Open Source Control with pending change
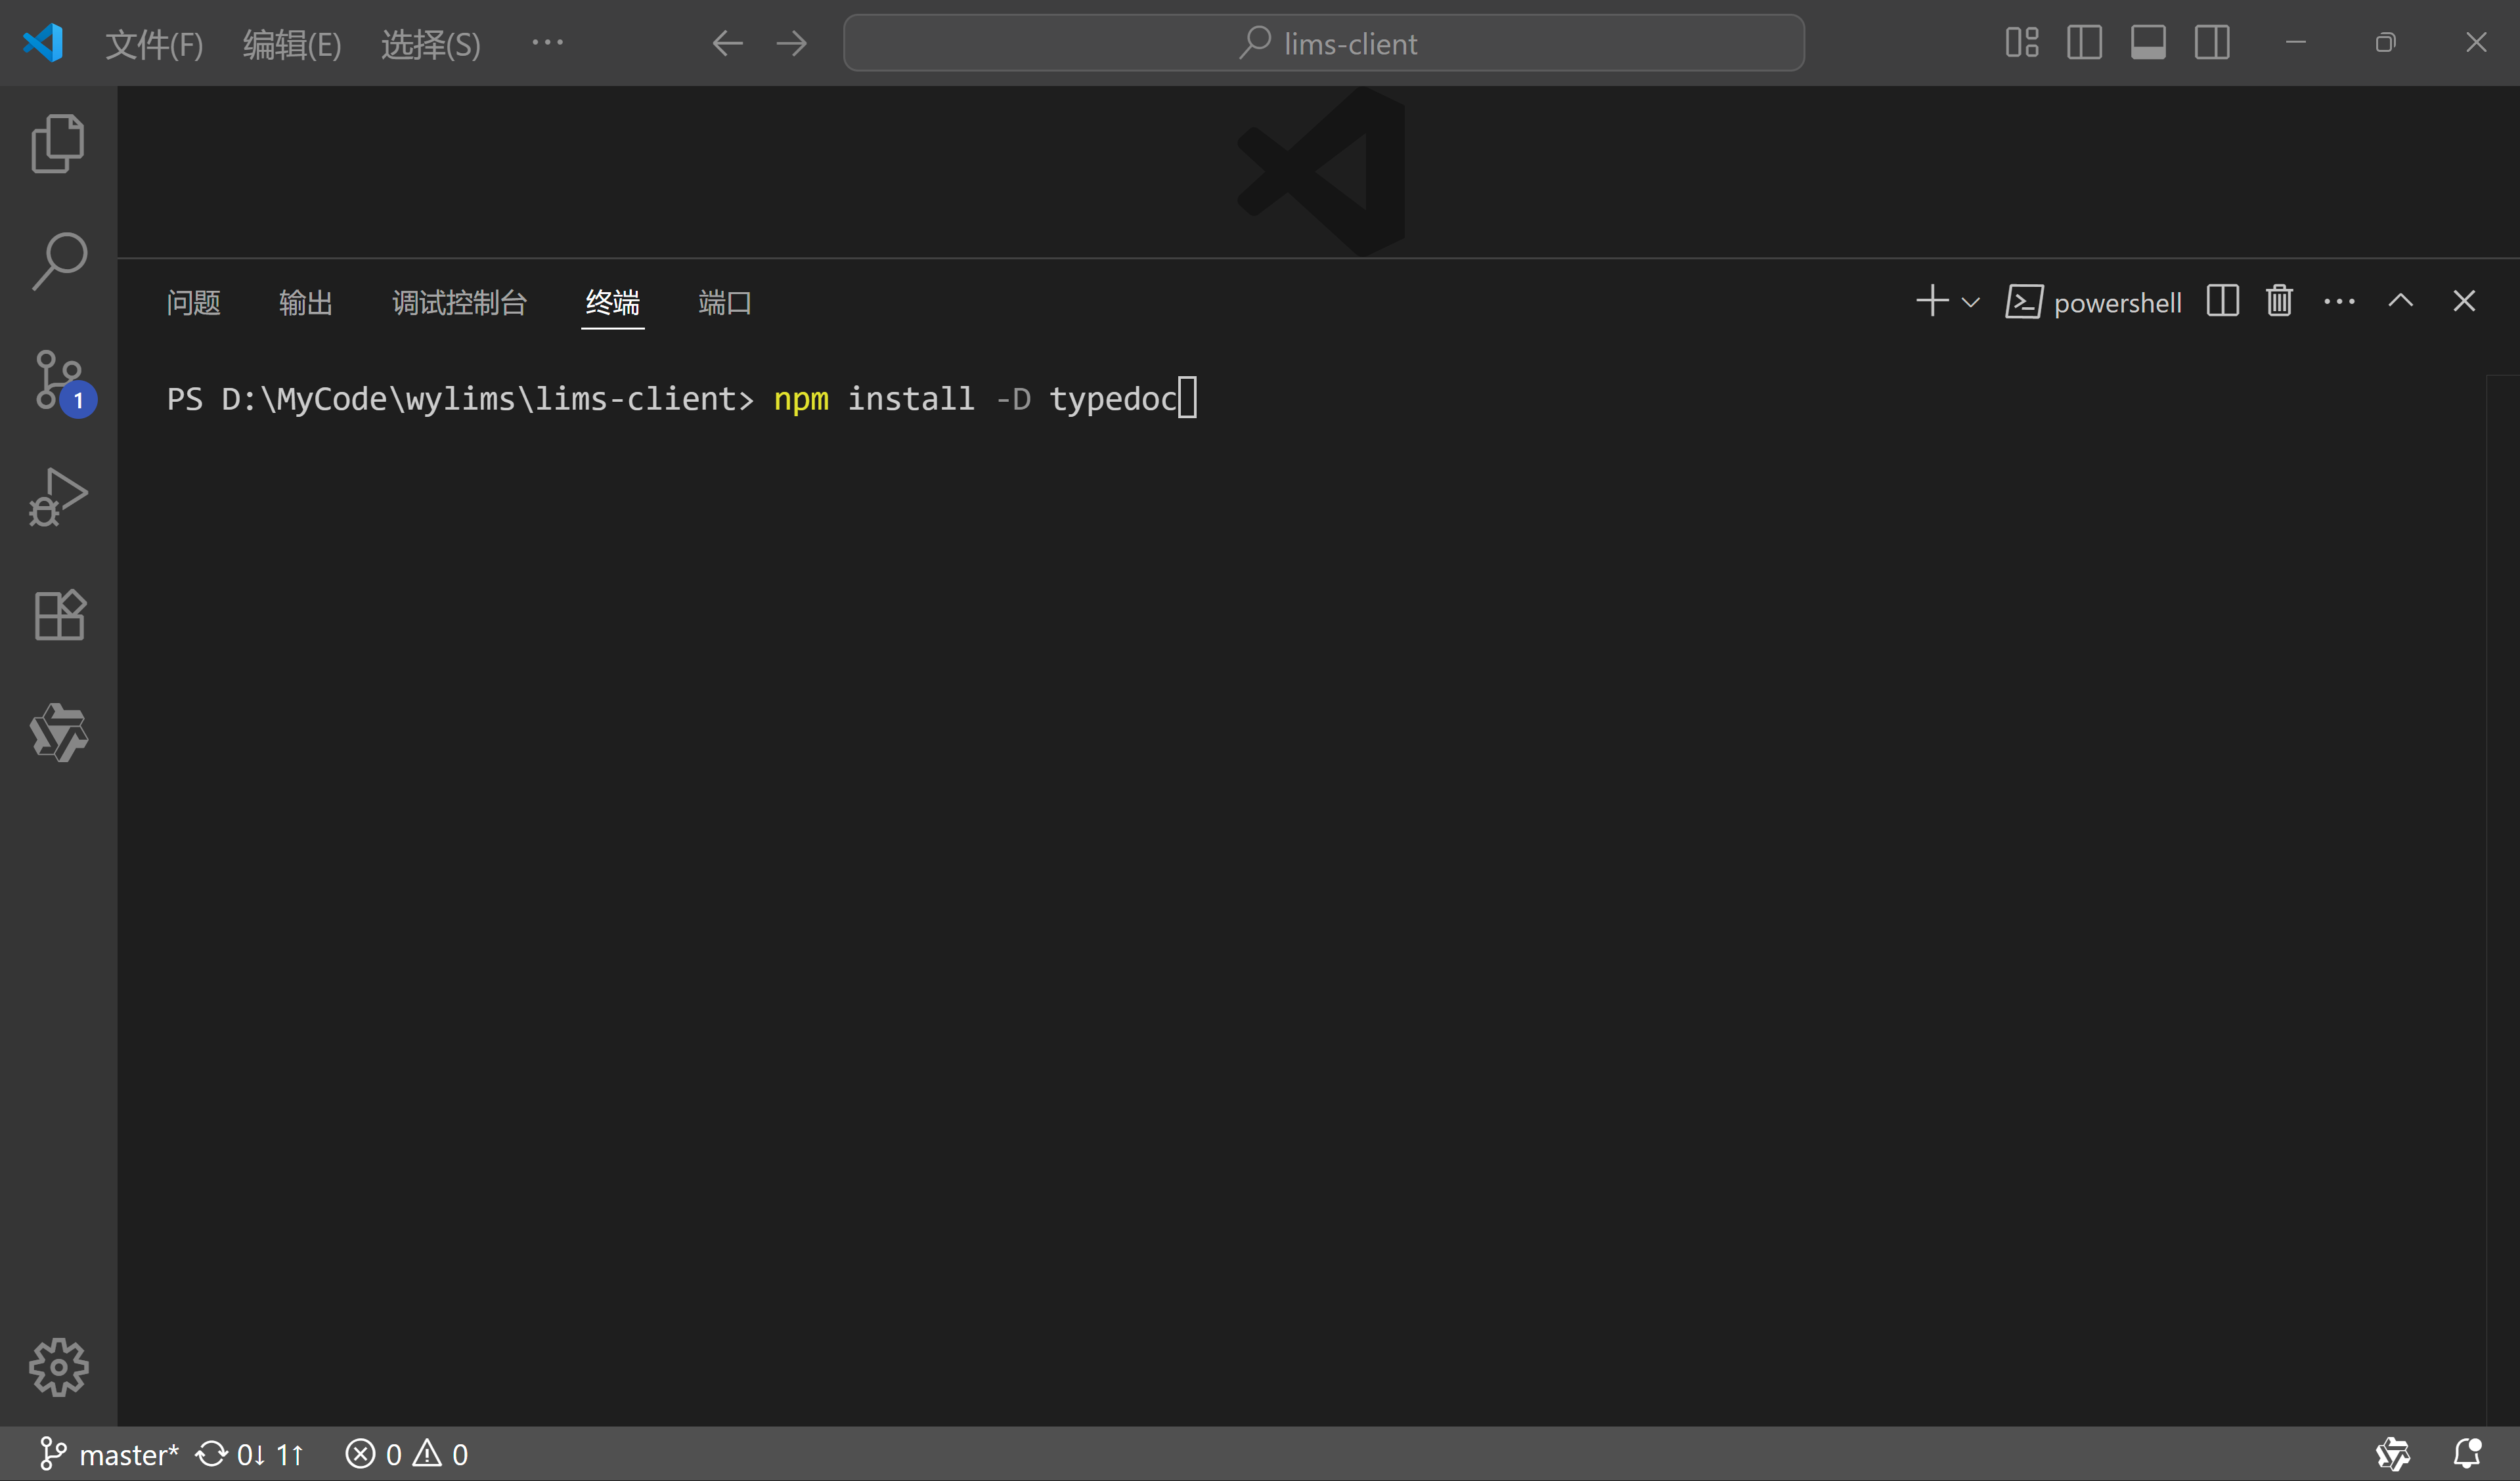Viewport: 2520px width, 1481px height. (57, 379)
